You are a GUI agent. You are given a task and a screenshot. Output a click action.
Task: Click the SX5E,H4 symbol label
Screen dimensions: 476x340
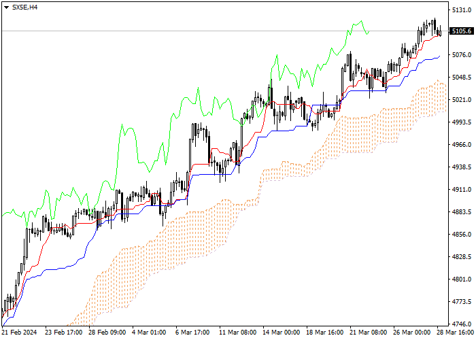tap(24, 7)
